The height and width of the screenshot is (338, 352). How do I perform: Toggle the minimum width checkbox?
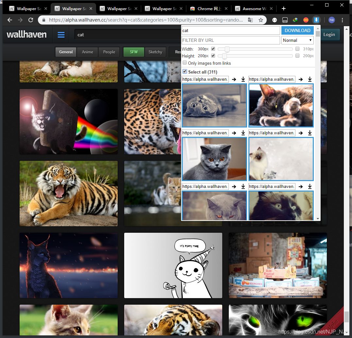213,49
